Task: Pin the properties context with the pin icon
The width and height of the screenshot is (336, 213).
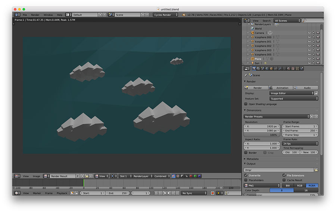Action: (246, 75)
